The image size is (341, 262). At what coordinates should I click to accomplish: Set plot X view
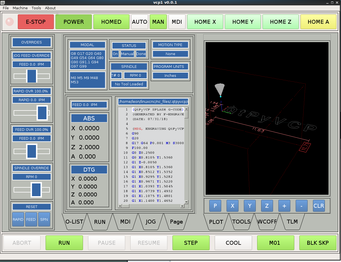click(233, 206)
